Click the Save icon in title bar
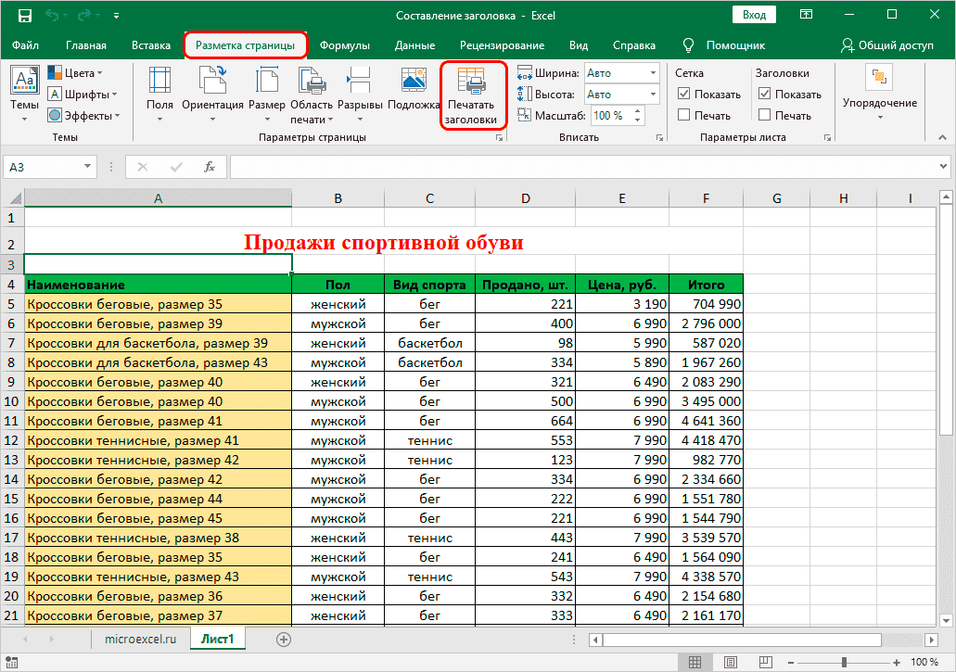The width and height of the screenshot is (956, 672). point(25,16)
